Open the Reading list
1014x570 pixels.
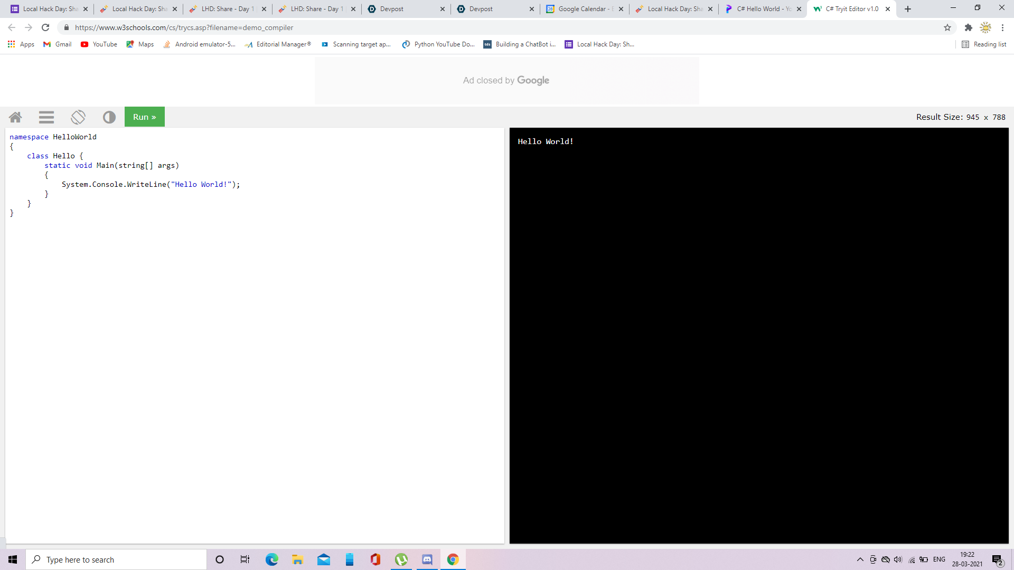coord(984,44)
